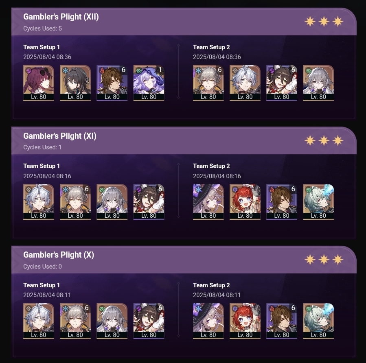Click the 2025/08/04 08:11 timestamp under X Team Setup 1
366x363 pixels.
(47, 295)
